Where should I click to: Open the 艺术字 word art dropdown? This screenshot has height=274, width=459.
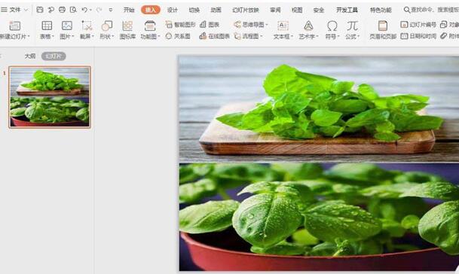point(317,37)
